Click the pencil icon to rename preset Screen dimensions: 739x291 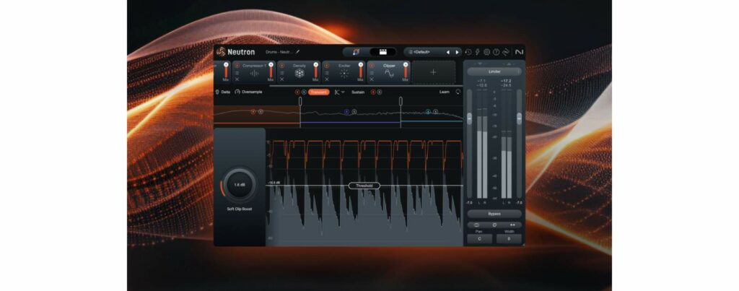[x=297, y=52]
